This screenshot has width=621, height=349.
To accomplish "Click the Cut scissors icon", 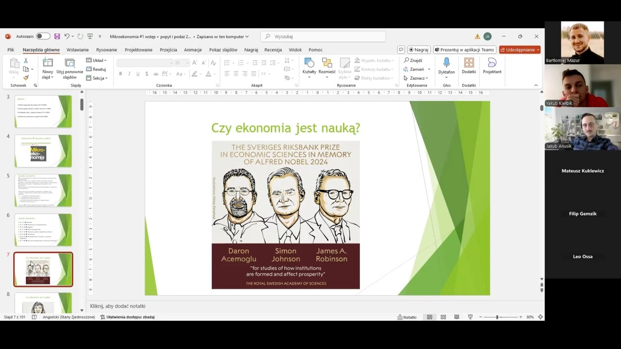I will (x=26, y=61).
